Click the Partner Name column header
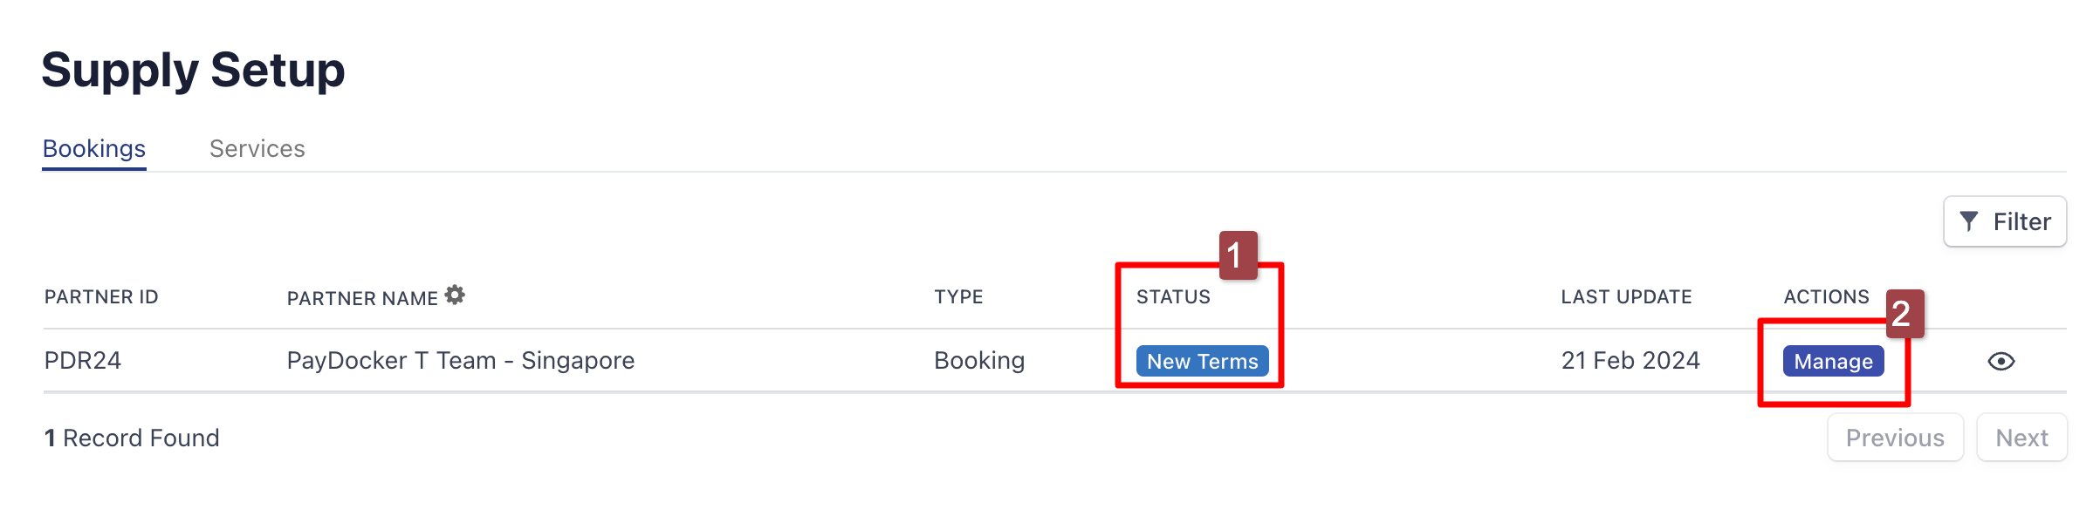2100x523 pixels. click(362, 298)
